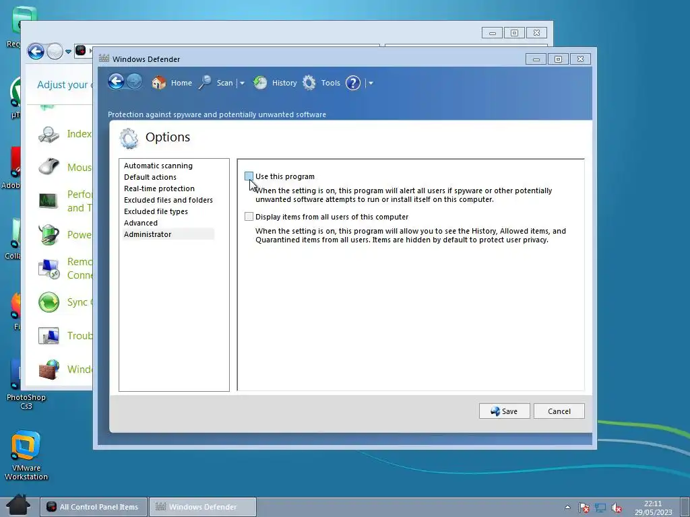Start a Scan from the toolbar label
Viewport: 690px width, 517px height.
coord(224,83)
